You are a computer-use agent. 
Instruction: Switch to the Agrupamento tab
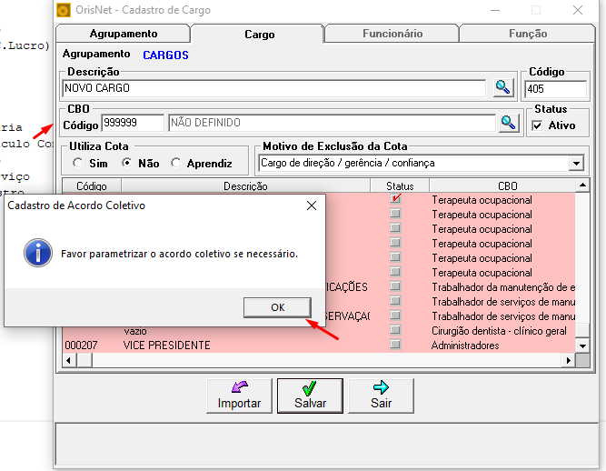pyautogui.click(x=124, y=34)
